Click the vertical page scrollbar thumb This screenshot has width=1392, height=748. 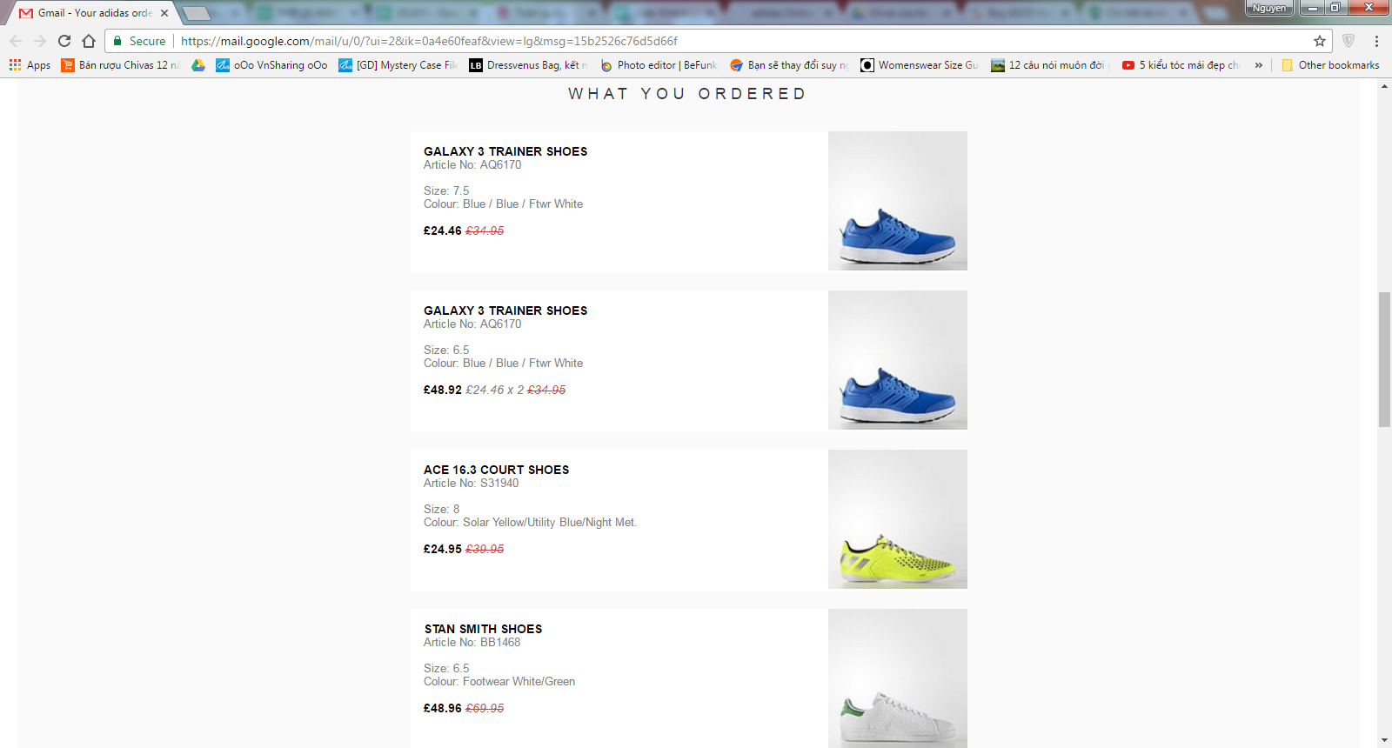pyautogui.click(x=1384, y=359)
